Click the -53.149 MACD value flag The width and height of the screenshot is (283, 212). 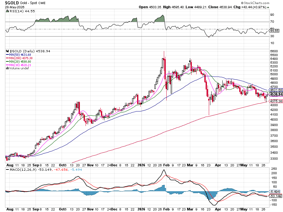[x=275, y=196]
